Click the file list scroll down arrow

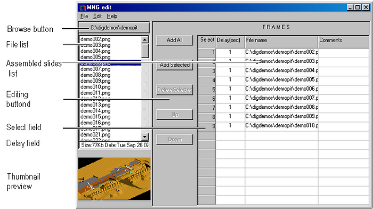pos(145,136)
